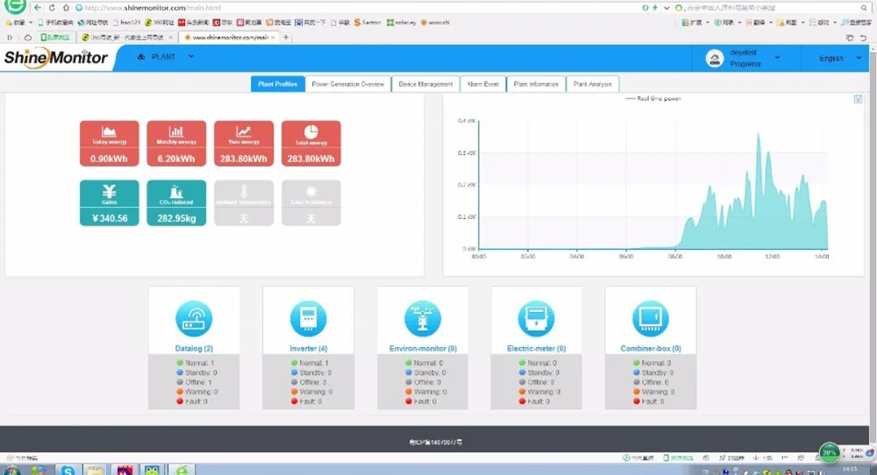Image resolution: width=877 pixels, height=475 pixels.
Task: Toggle the Real time power legend
Action: pos(652,98)
